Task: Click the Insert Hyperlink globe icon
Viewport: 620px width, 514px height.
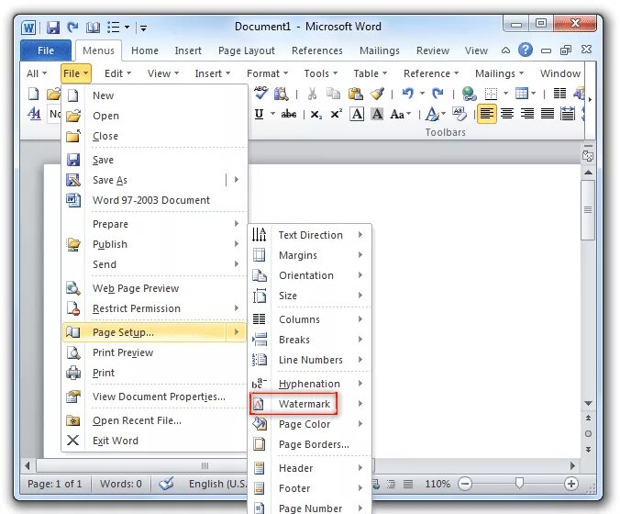Action: [x=469, y=94]
